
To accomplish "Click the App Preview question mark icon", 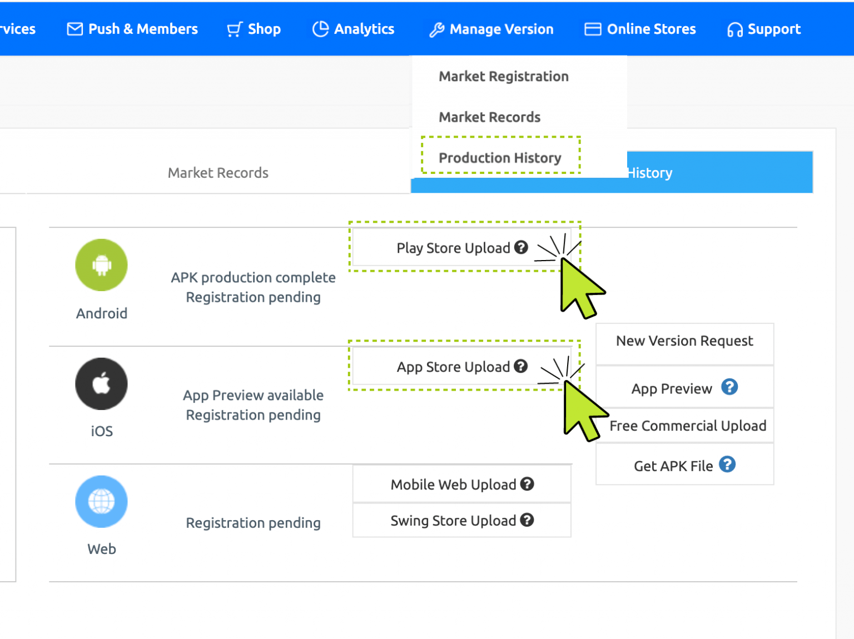I will pos(729,388).
